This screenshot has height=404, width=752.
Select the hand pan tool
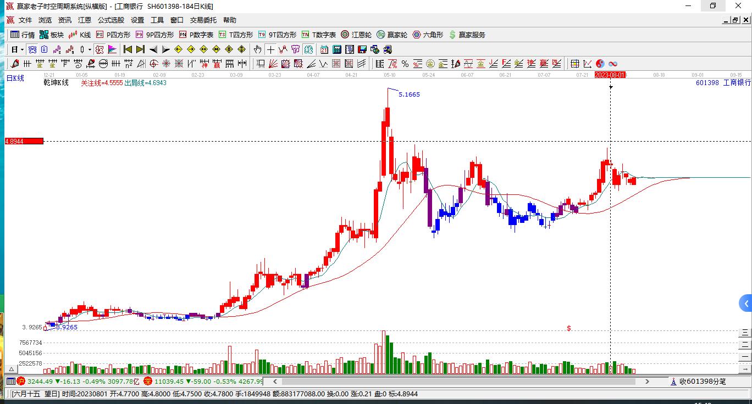coord(258,49)
